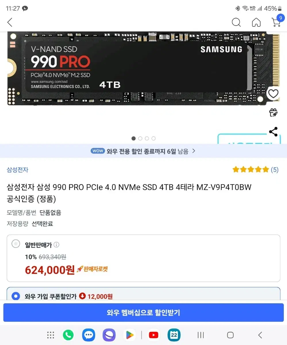
Task: Open the Play Store dock icon
Action: click(x=130, y=335)
